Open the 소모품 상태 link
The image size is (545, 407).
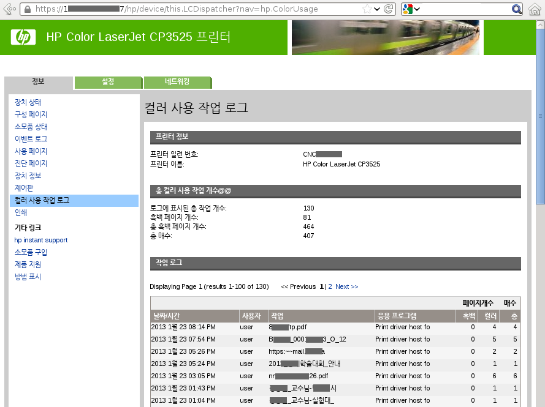[x=31, y=127]
